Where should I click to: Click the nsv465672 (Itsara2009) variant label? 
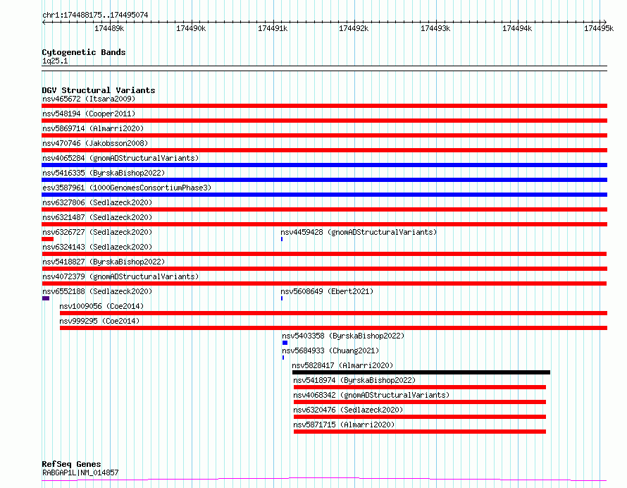point(89,99)
